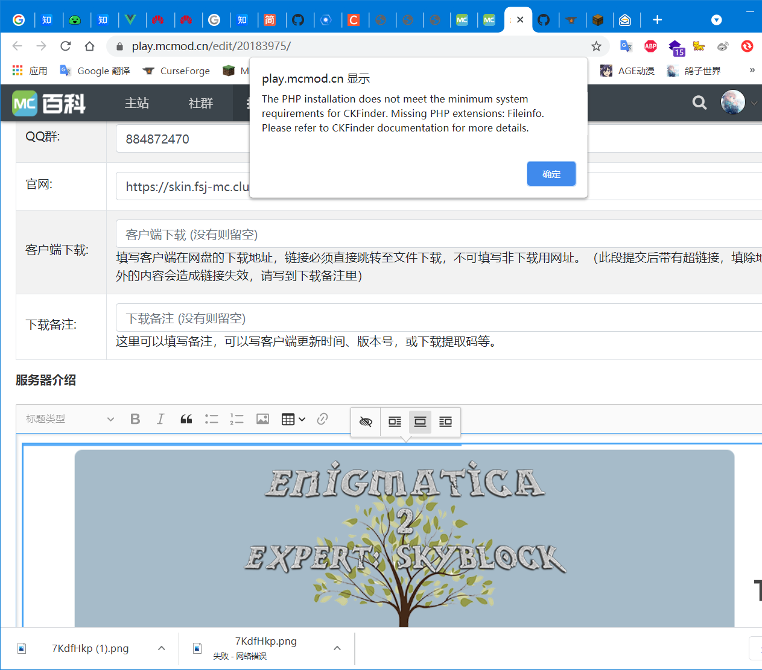This screenshot has width=762, height=670.
Task: Toggle the image visibility (eye-slash) option
Action: pos(366,422)
